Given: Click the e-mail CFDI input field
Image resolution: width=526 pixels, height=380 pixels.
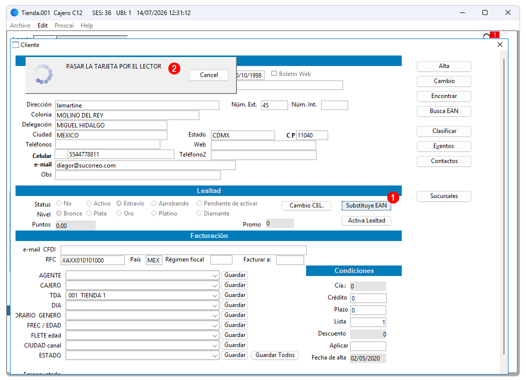Looking at the screenshot, I should pos(183,250).
